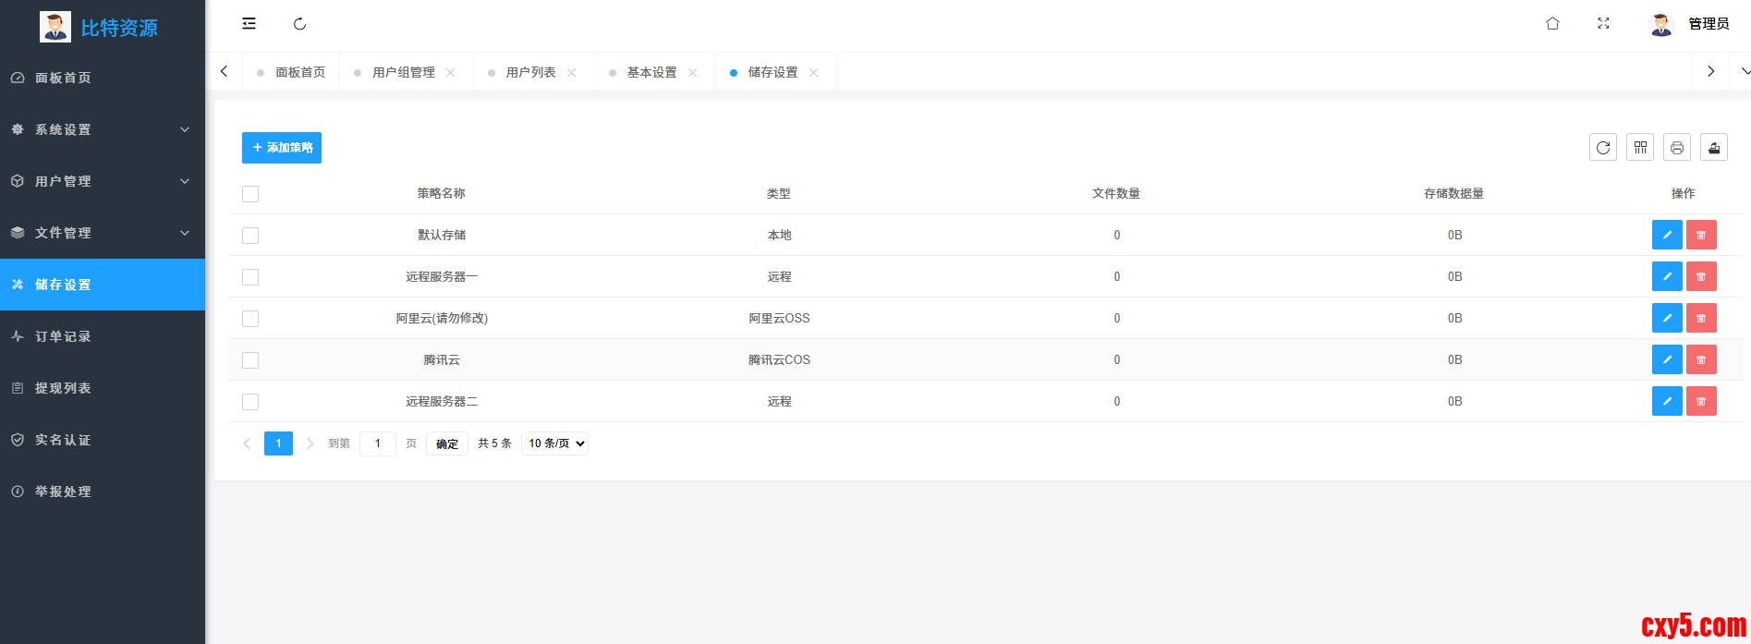The width and height of the screenshot is (1751, 644).
Task: Expand the 文件管理 sidebar menu
Action: [x=102, y=233]
